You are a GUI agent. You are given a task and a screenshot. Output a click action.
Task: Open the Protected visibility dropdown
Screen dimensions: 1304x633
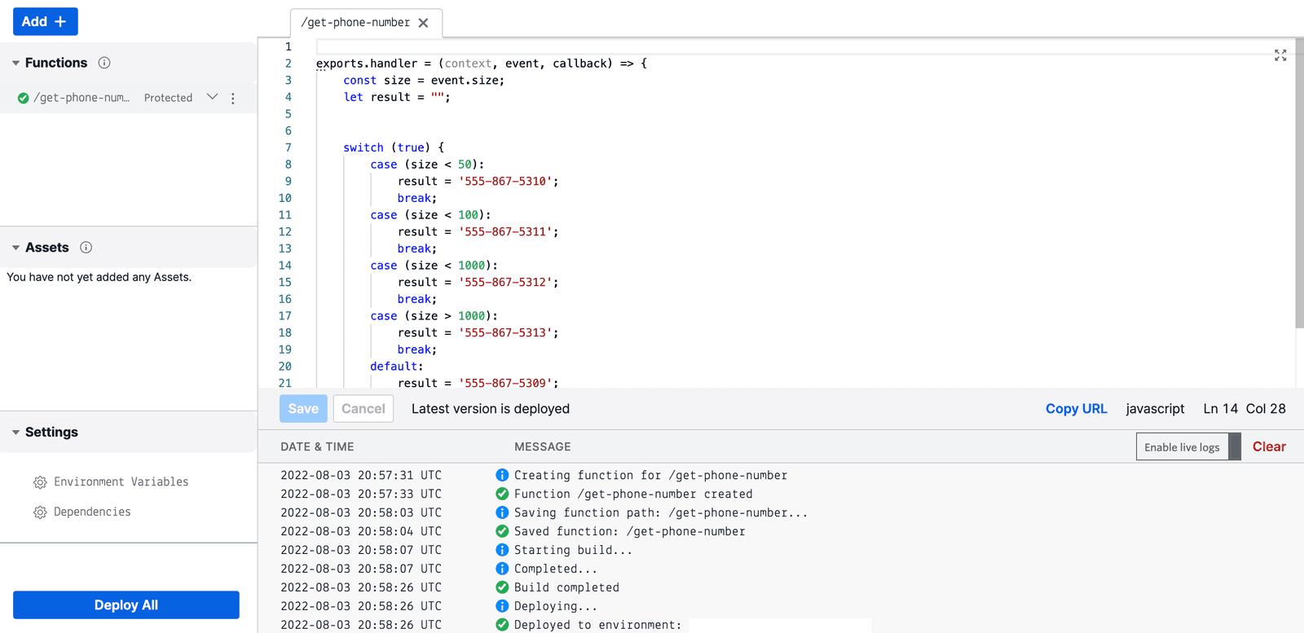(x=212, y=97)
